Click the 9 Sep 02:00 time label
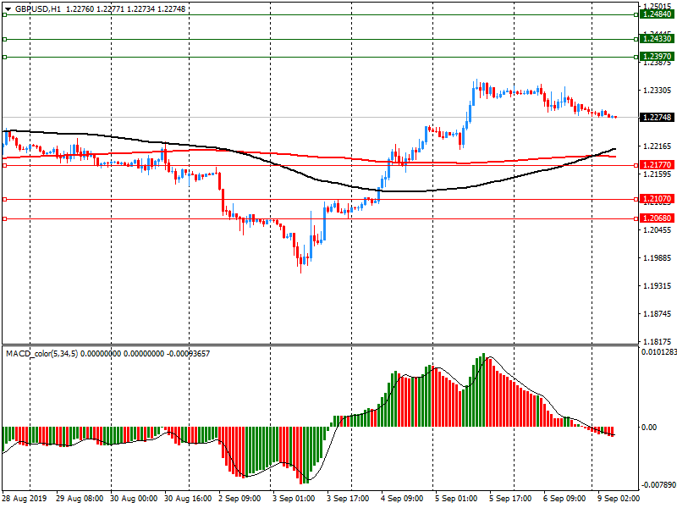Viewport: 677px width, 508px height. point(619,499)
